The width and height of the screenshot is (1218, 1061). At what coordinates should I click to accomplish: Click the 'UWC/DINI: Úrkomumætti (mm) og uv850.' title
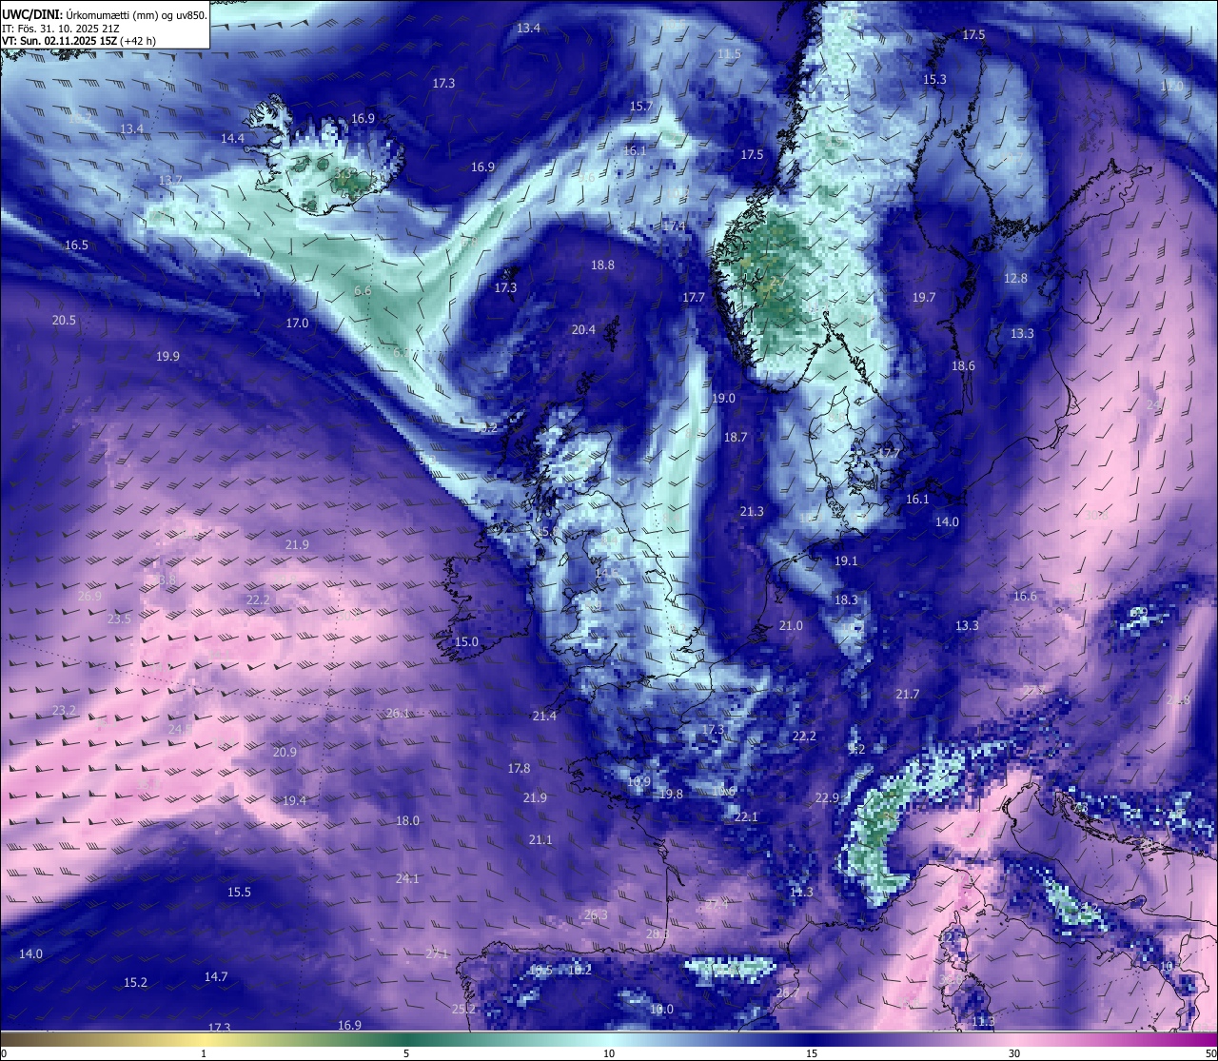(105, 14)
